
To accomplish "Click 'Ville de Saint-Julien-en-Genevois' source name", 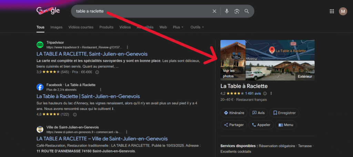I will (73, 127).
